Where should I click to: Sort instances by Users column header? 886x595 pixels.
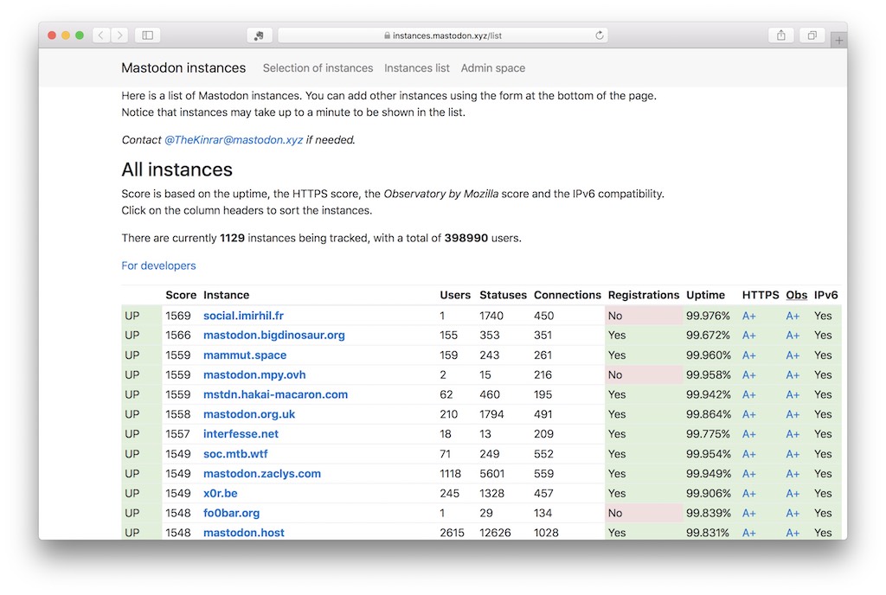455,295
